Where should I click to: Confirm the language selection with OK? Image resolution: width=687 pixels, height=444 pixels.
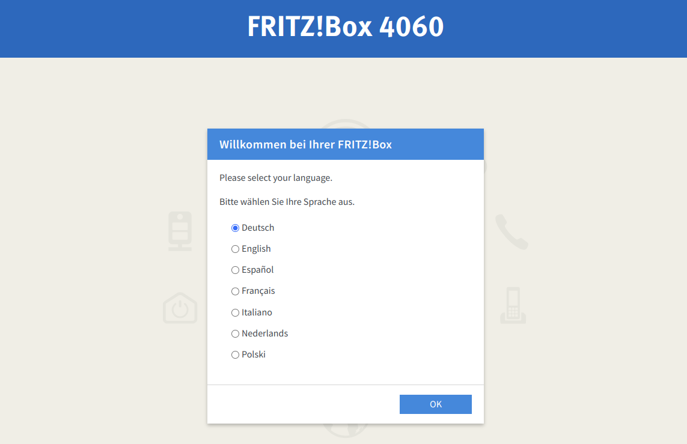pos(435,404)
